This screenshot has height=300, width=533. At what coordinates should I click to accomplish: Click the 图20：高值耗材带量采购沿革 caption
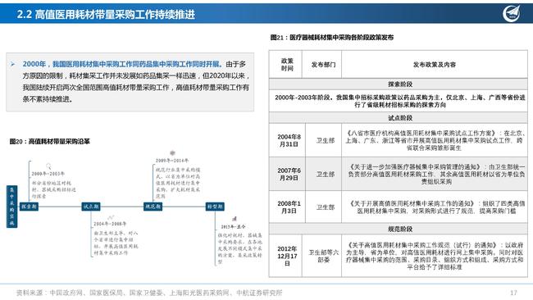pos(50,141)
